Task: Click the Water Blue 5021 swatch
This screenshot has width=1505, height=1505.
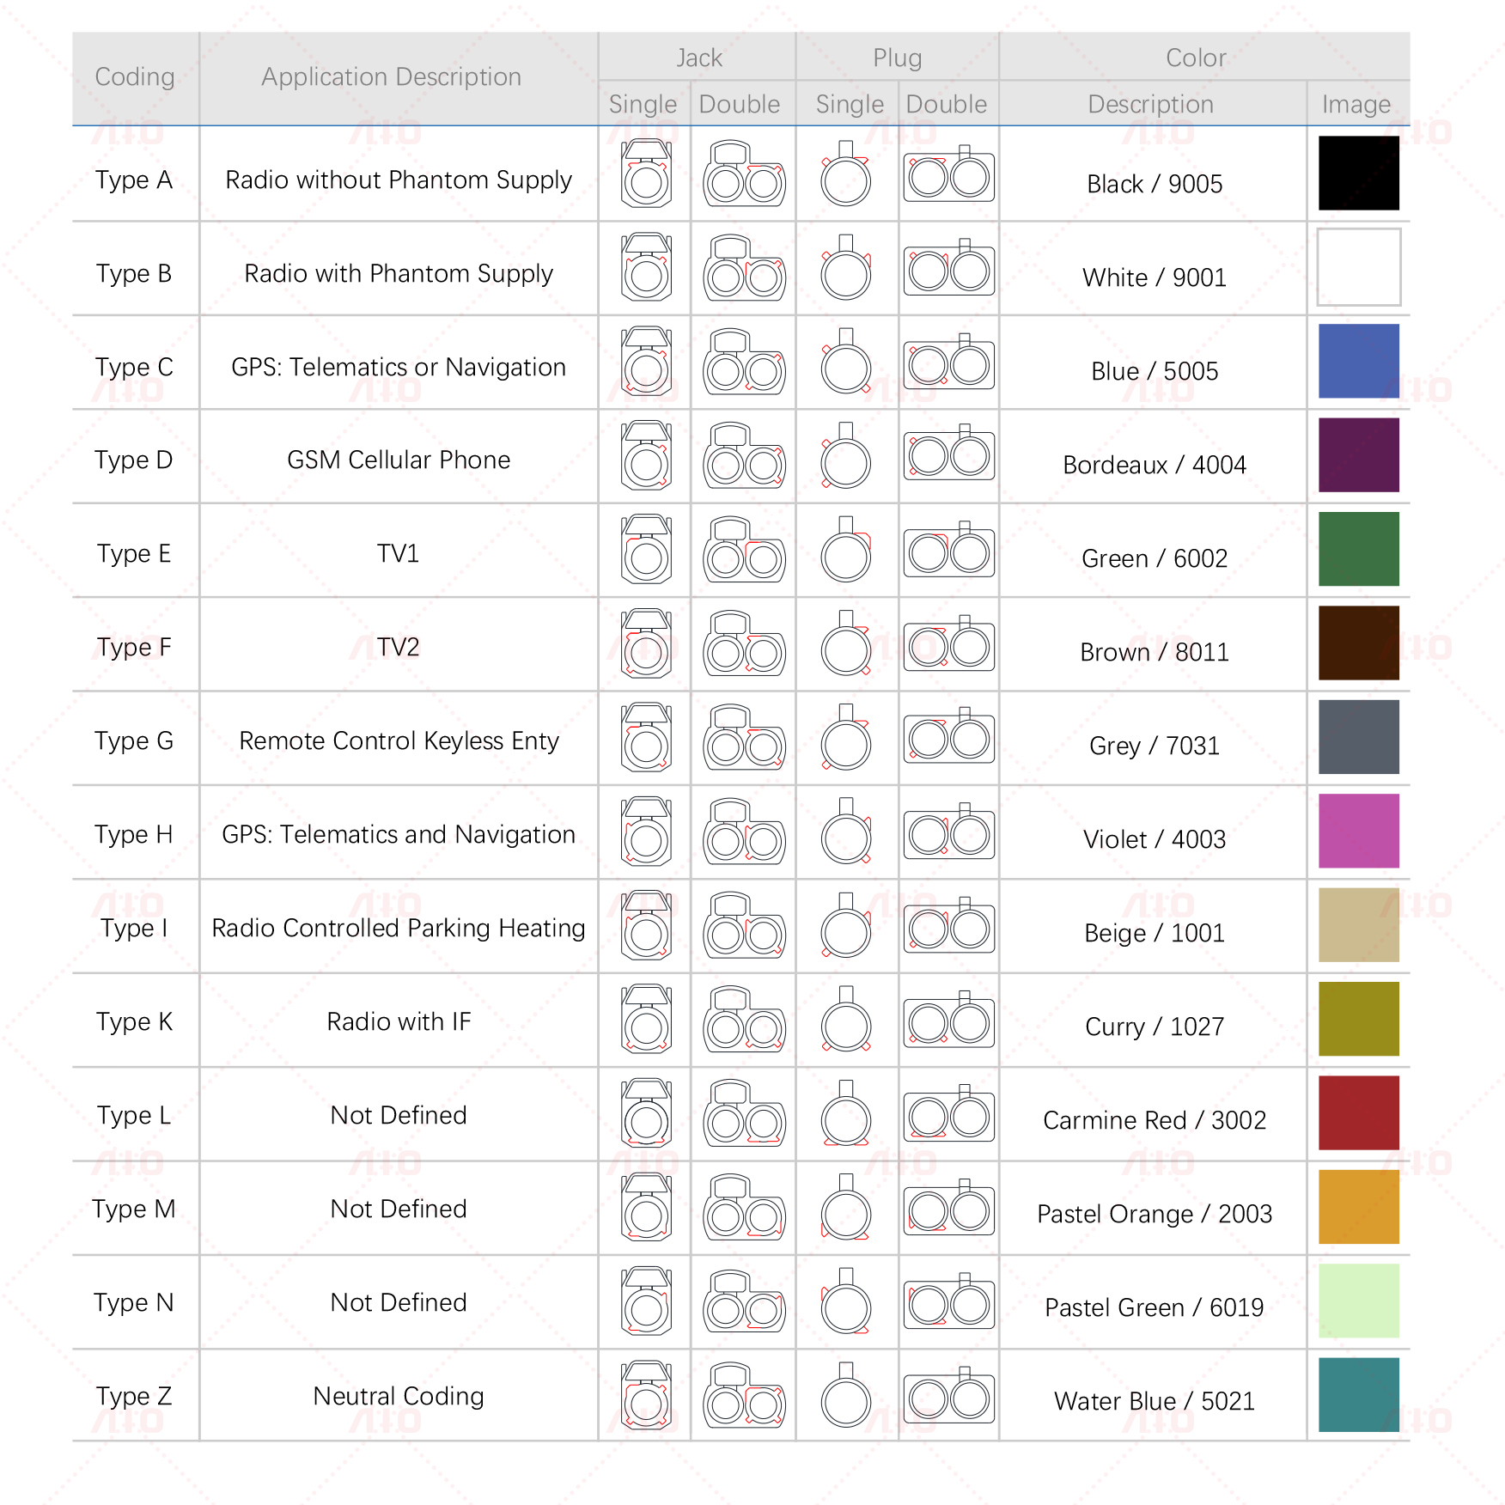Action: click(1358, 1394)
